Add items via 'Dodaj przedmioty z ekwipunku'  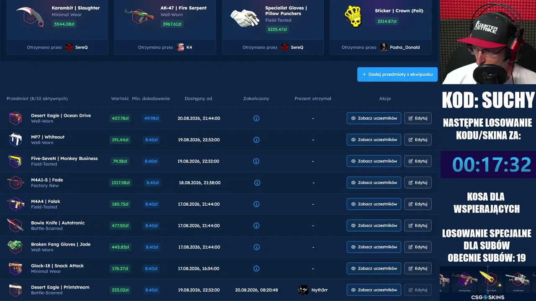coord(397,74)
